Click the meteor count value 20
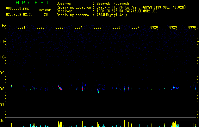The image size is (199, 127). click(x=46, y=15)
